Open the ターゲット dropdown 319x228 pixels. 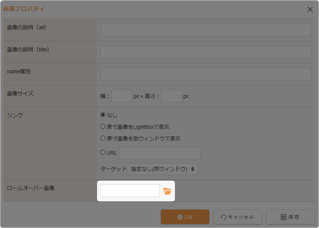click(163, 169)
